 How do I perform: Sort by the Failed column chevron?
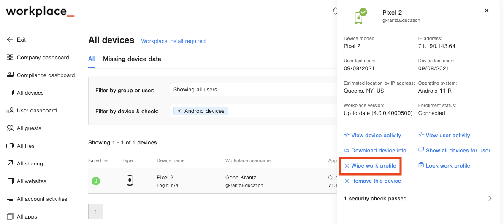(x=106, y=160)
